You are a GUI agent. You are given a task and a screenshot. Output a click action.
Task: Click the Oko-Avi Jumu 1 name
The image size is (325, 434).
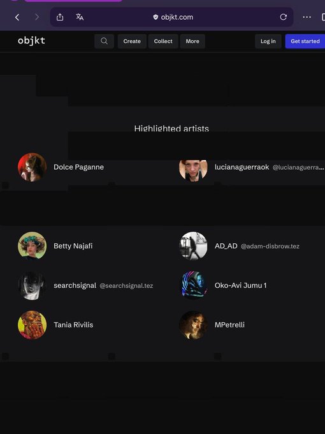coord(241,285)
